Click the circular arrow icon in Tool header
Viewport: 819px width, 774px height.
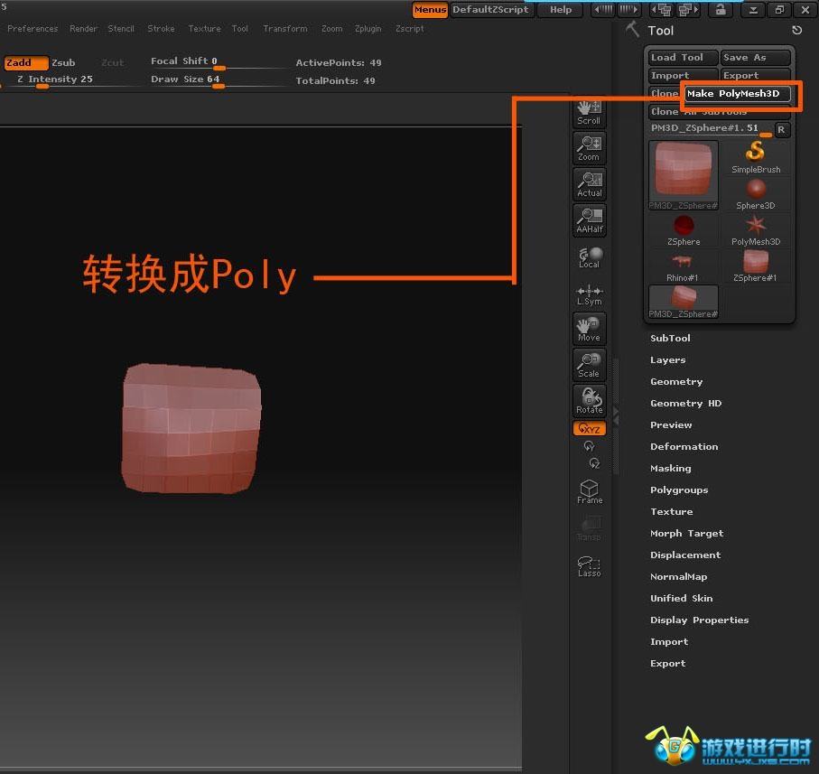point(796,31)
